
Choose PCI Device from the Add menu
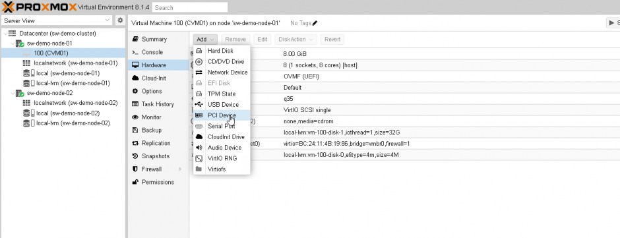(222, 115)
